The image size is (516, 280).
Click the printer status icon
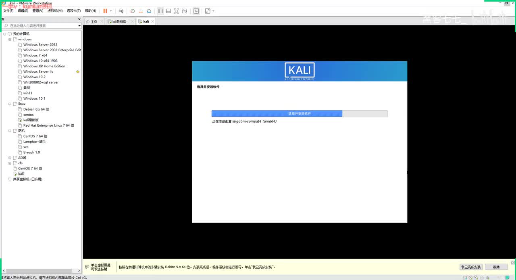point(482,278)
